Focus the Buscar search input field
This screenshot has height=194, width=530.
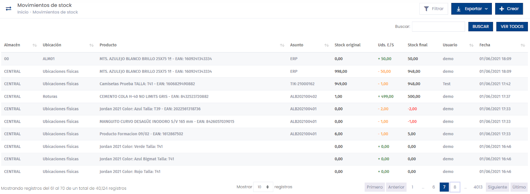(x=438, y=27)
